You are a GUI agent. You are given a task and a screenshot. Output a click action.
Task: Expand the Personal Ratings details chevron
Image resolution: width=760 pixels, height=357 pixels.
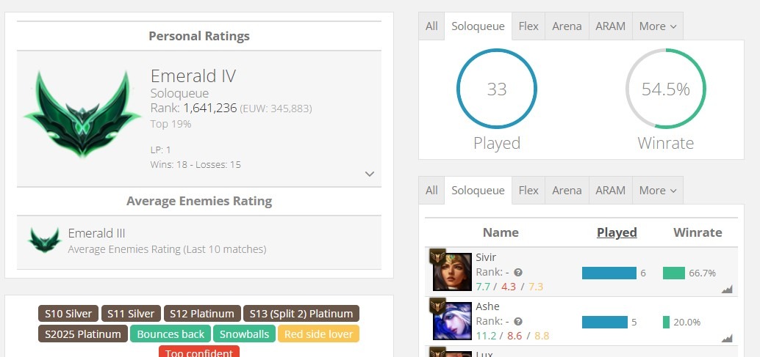click(370, 174)
